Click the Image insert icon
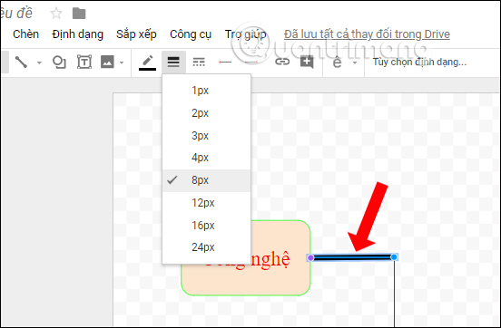 coord(107,62)
